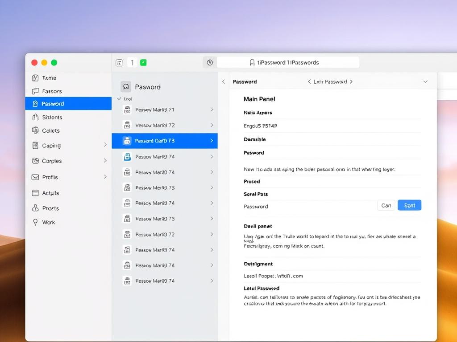The height and width of the screenshot is (342, 457).
Task: Click the toolbar sidebar toggle icon
Action: coord(119,62)
